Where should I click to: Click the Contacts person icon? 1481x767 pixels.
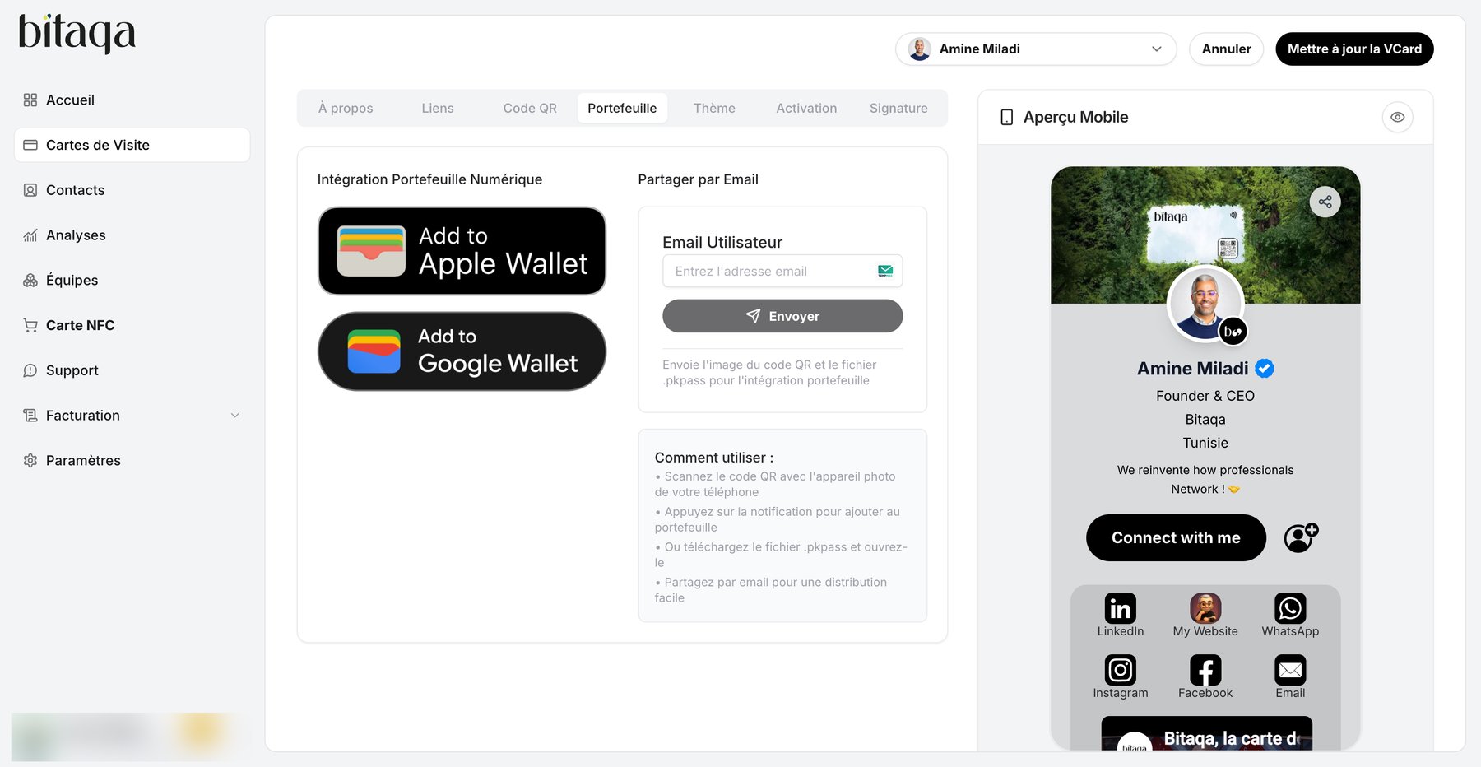tap(30, 190)
